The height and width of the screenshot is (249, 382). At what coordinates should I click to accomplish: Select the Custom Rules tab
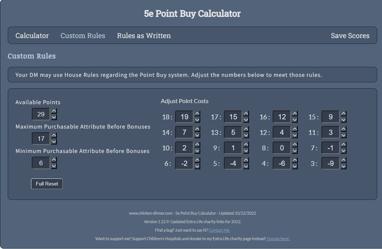(x=83, y=35)
